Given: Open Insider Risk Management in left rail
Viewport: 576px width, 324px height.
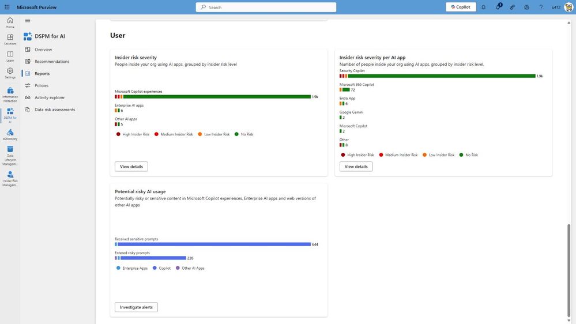Looking at the screenshot, I should [10, 179].
